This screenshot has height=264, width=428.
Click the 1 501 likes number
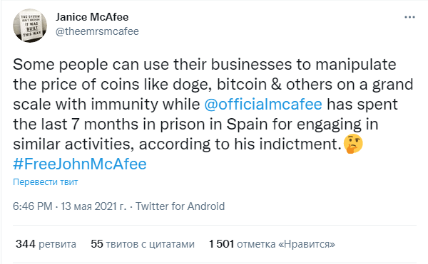(x=222, y=244)
